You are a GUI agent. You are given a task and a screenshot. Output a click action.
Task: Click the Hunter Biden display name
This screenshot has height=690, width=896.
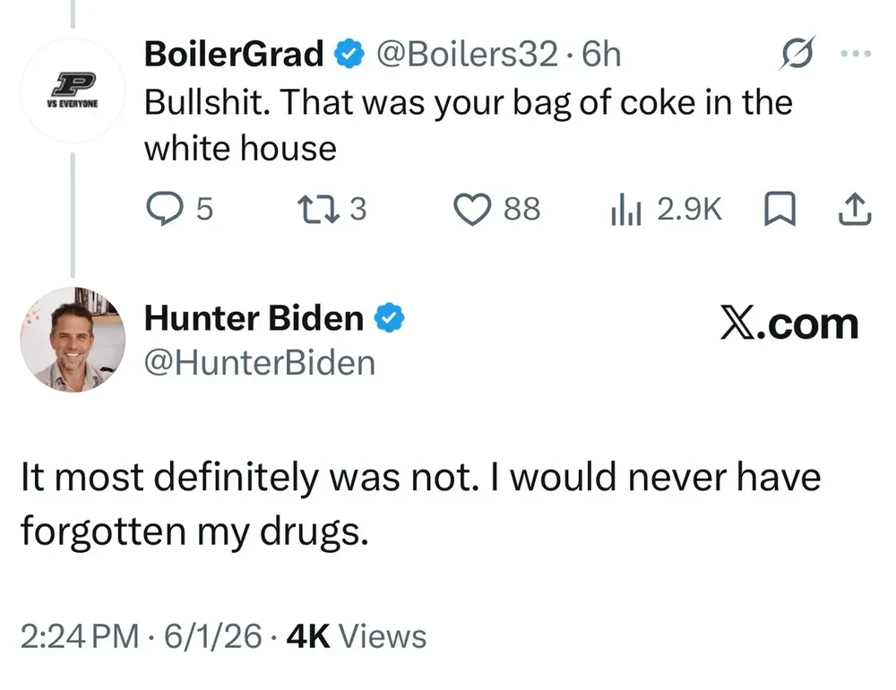click(x=254, y=318)
